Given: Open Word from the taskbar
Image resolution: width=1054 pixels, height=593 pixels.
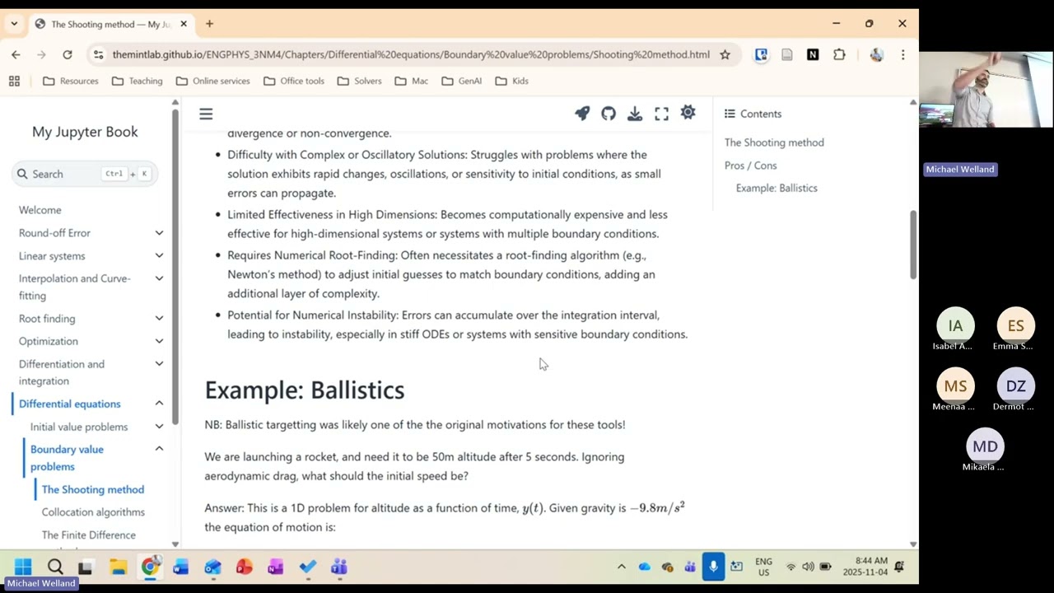Looking at the screenshot, I should point(181,567).
